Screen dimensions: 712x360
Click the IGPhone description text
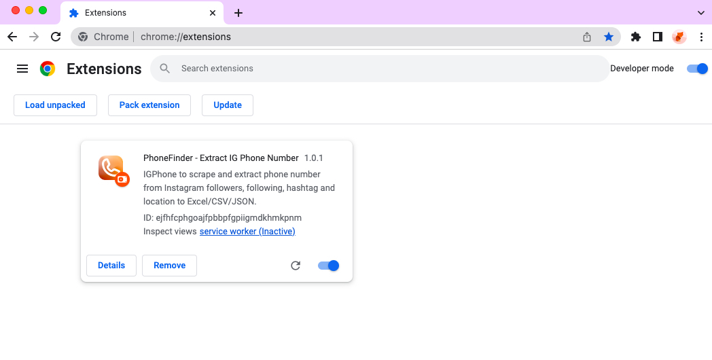coord(239,188)
